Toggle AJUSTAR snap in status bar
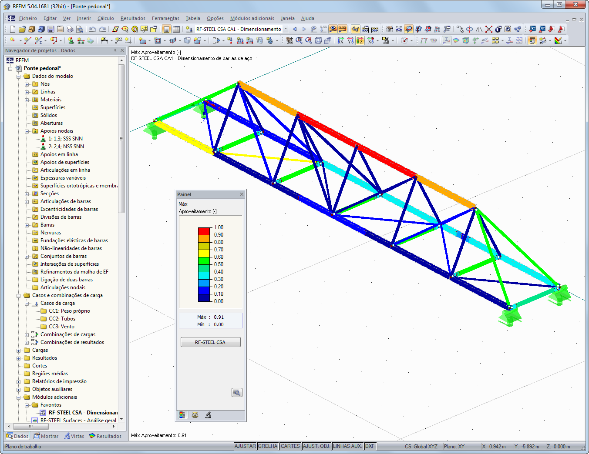This screenshot has height=454, width=589. [245, 446]
